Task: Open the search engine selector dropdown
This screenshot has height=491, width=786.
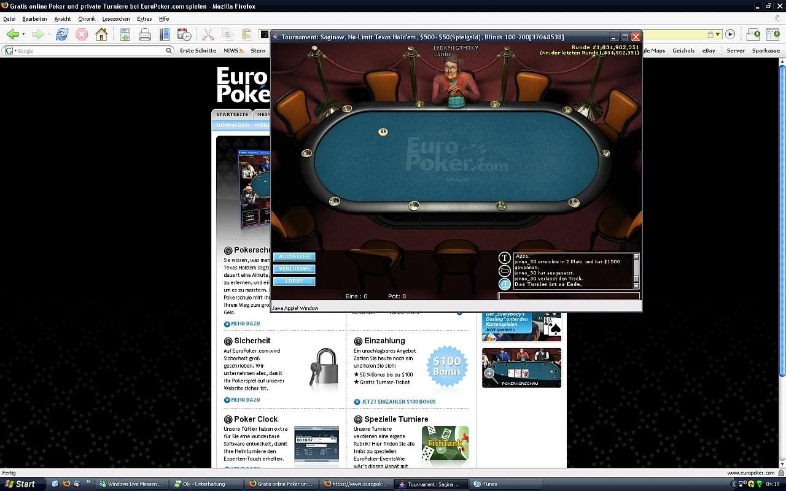Action: (x=10, y=51)
